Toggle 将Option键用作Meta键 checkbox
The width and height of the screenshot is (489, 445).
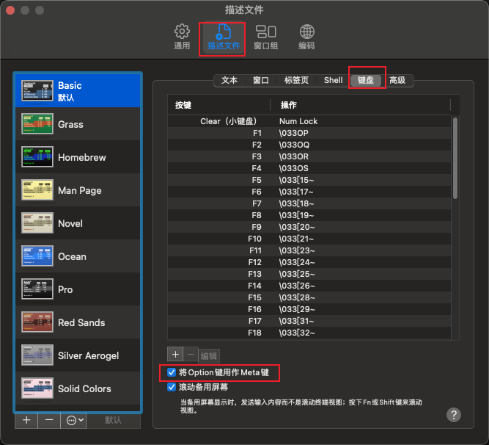[172, 372]
